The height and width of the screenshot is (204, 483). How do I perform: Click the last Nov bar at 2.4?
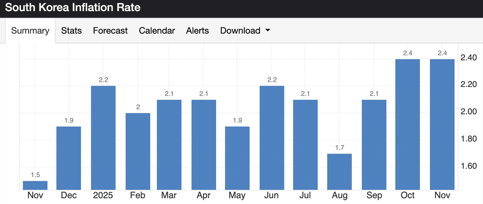point(442,124)
